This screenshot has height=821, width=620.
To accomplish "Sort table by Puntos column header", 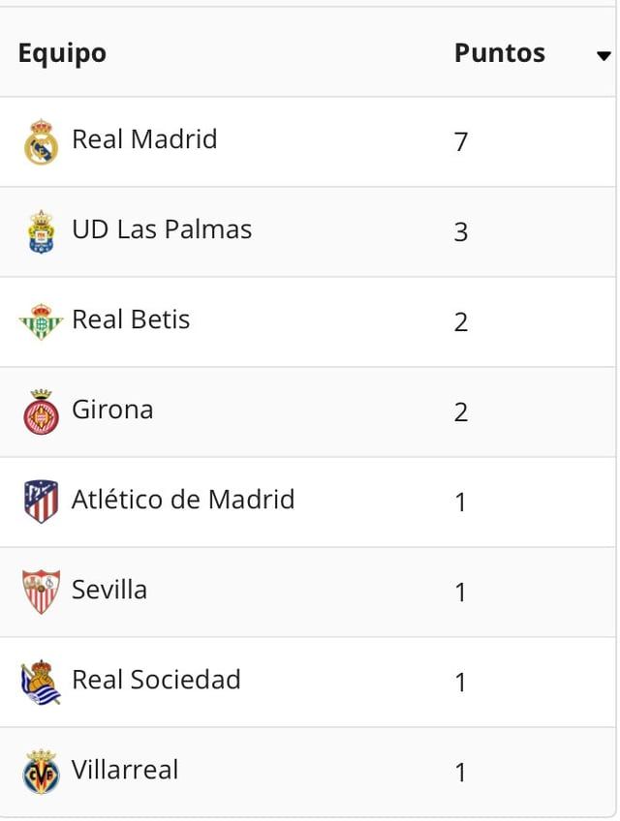I will pos(499,52).
